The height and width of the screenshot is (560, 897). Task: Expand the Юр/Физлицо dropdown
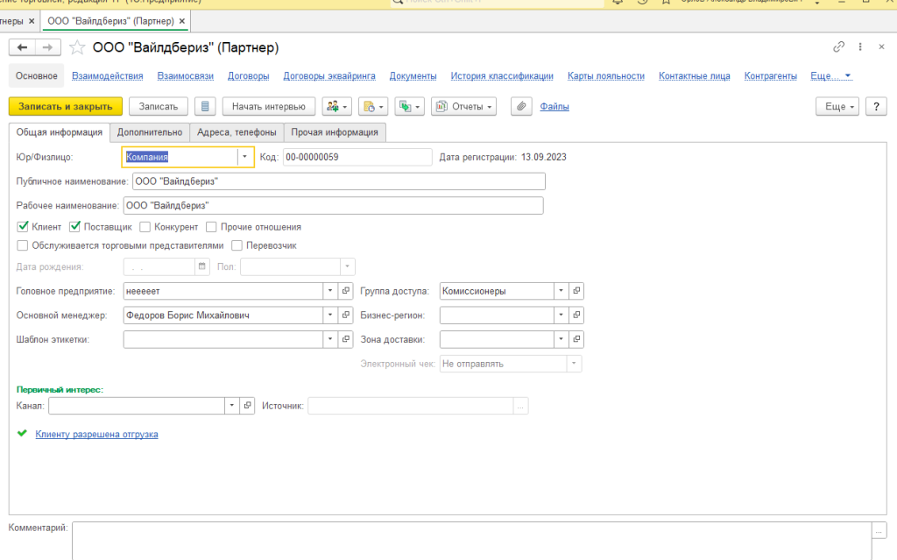[245, 157]
